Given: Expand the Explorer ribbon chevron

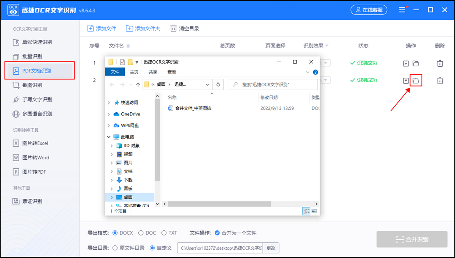Looking at the screenshot, I should click(308, 72).
